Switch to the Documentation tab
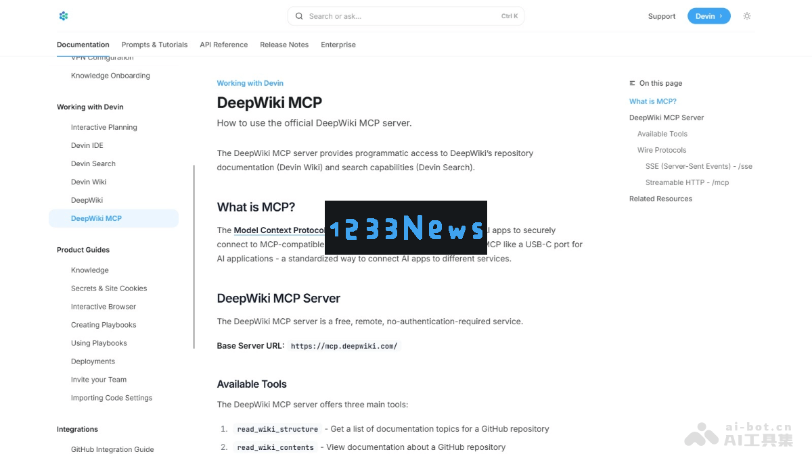The image size is (812, 456). click(x=83, y=45)
